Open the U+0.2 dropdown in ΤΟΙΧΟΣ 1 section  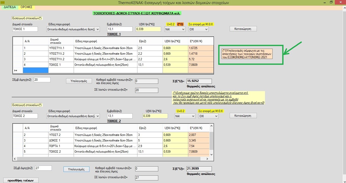183,29
